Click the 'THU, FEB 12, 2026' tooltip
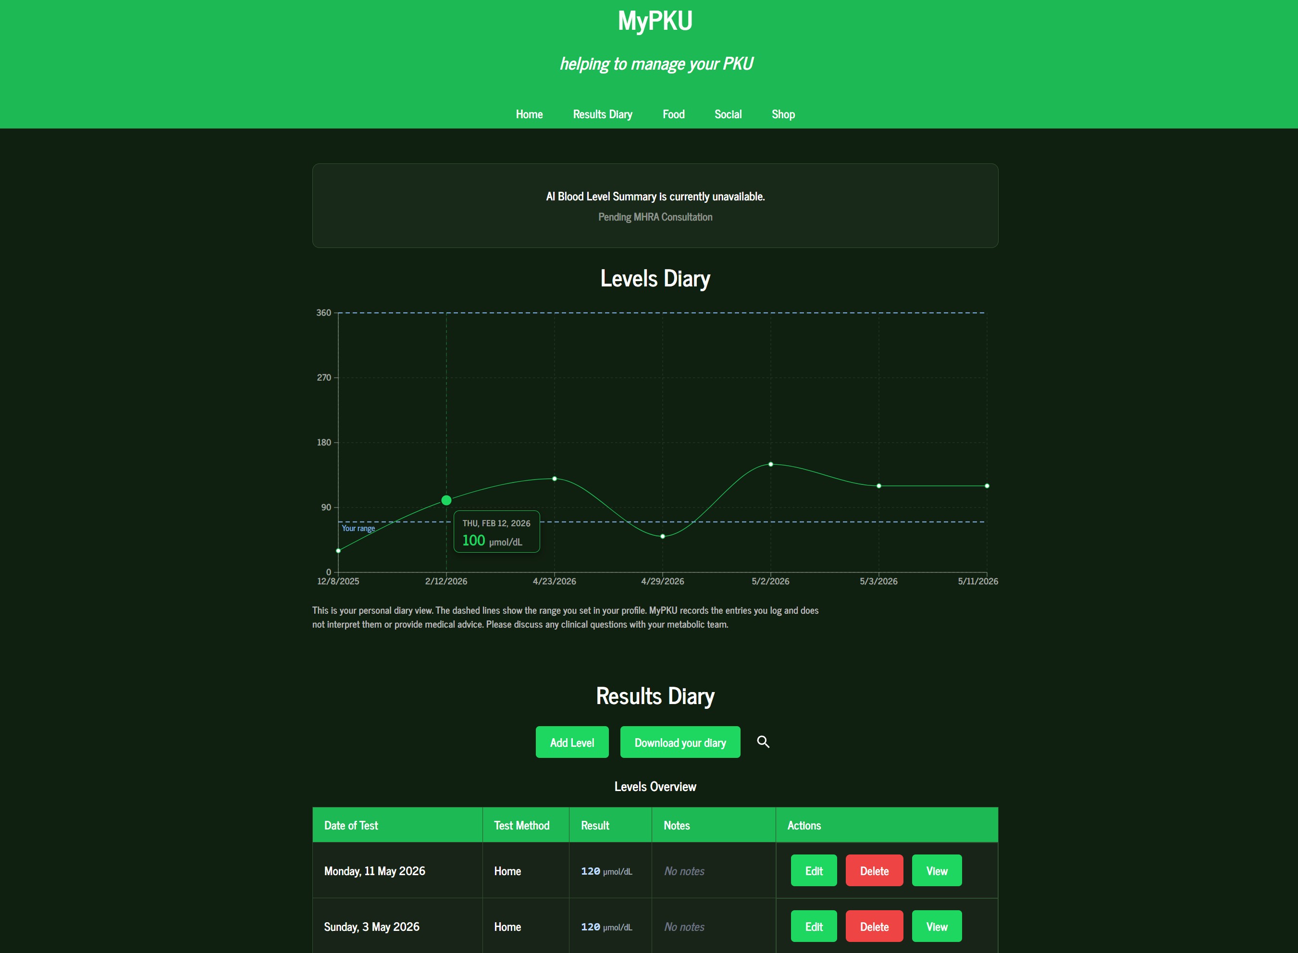This screenshot has height=953, width=1298. [497, 532]
